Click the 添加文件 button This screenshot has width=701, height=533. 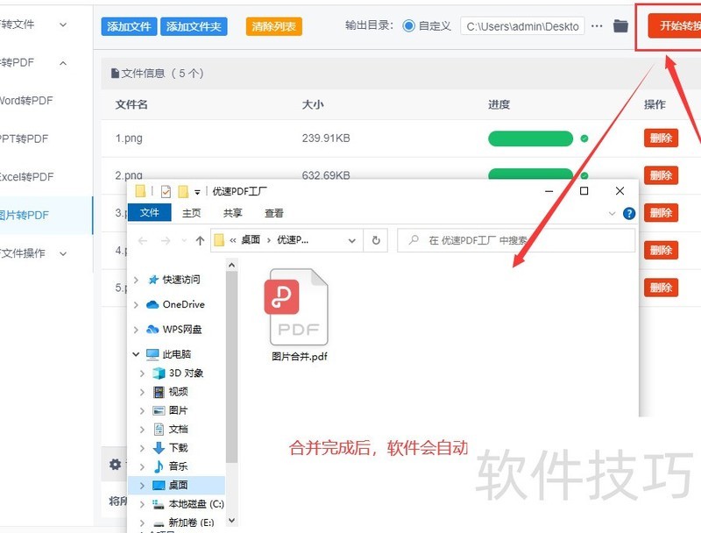pos(129,26)
